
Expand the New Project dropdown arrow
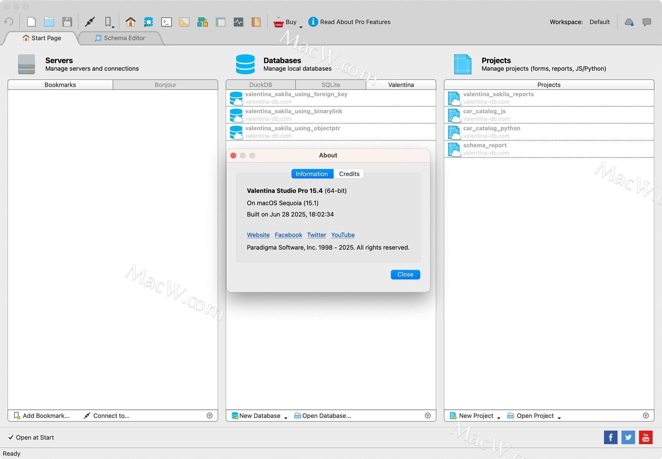(x=499, y=418)
